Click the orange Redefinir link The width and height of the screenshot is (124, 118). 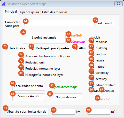click(76, 35)
